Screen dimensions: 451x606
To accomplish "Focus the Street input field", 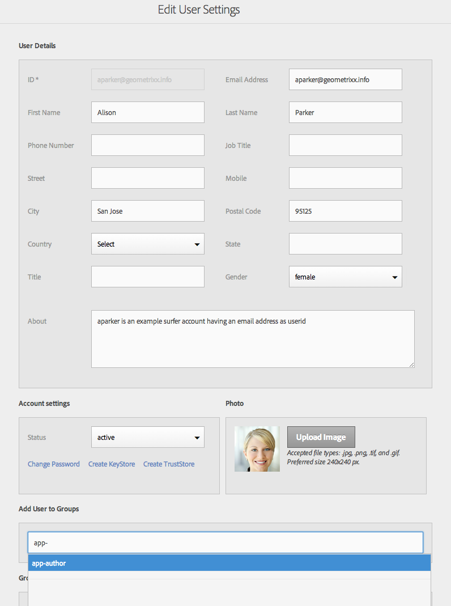I will 147,178.
